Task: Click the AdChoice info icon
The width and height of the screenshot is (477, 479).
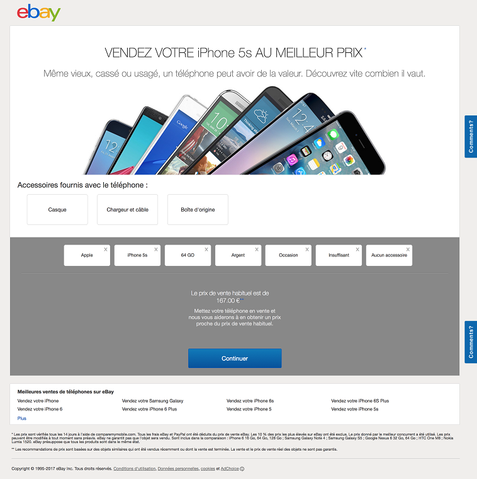Action: [x=242, y=469]
